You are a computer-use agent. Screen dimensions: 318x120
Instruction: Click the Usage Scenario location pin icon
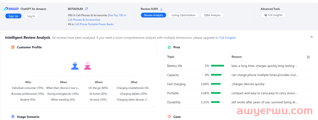(13, 116)
